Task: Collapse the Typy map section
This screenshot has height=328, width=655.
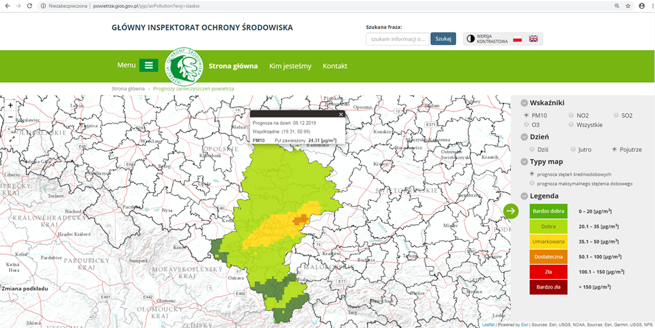Action: (524, 162)
